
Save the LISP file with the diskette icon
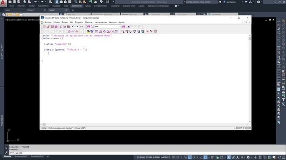52,27
